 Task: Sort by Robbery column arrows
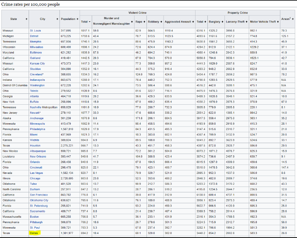click(x=161, y=22)
